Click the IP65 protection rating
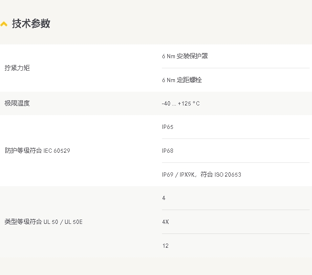This screenshot has height=275, width=312. [168, 127]
